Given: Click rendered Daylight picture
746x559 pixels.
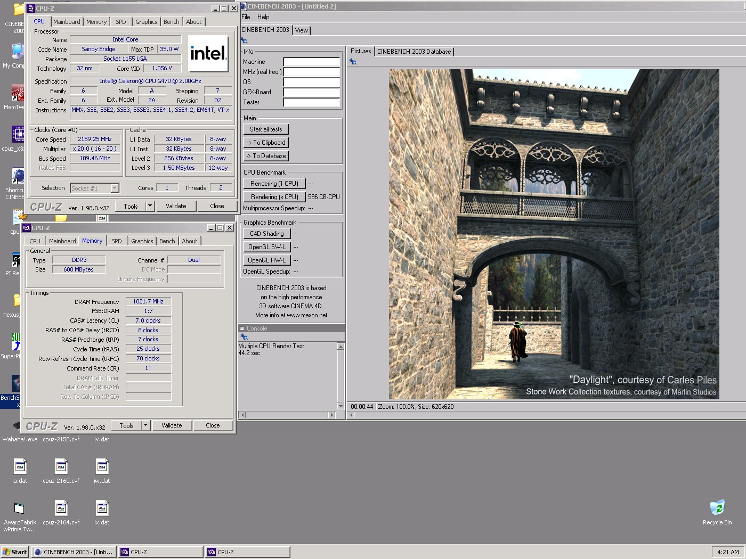Looking at the screenshot, I should pyautogui.click(x=554, y=234).
